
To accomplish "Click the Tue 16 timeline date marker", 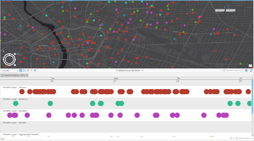I will [x=52, y=80].
